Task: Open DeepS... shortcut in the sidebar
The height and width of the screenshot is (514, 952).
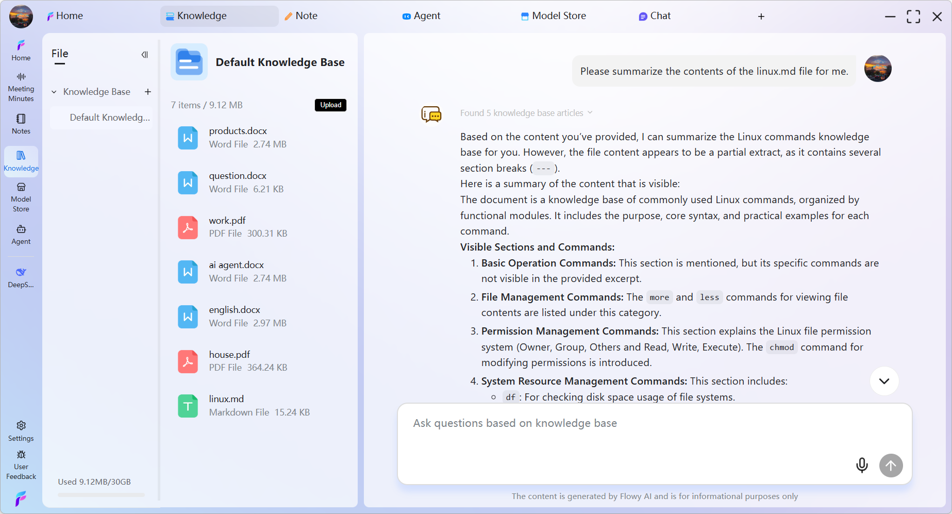Action: tap(21, 277)
